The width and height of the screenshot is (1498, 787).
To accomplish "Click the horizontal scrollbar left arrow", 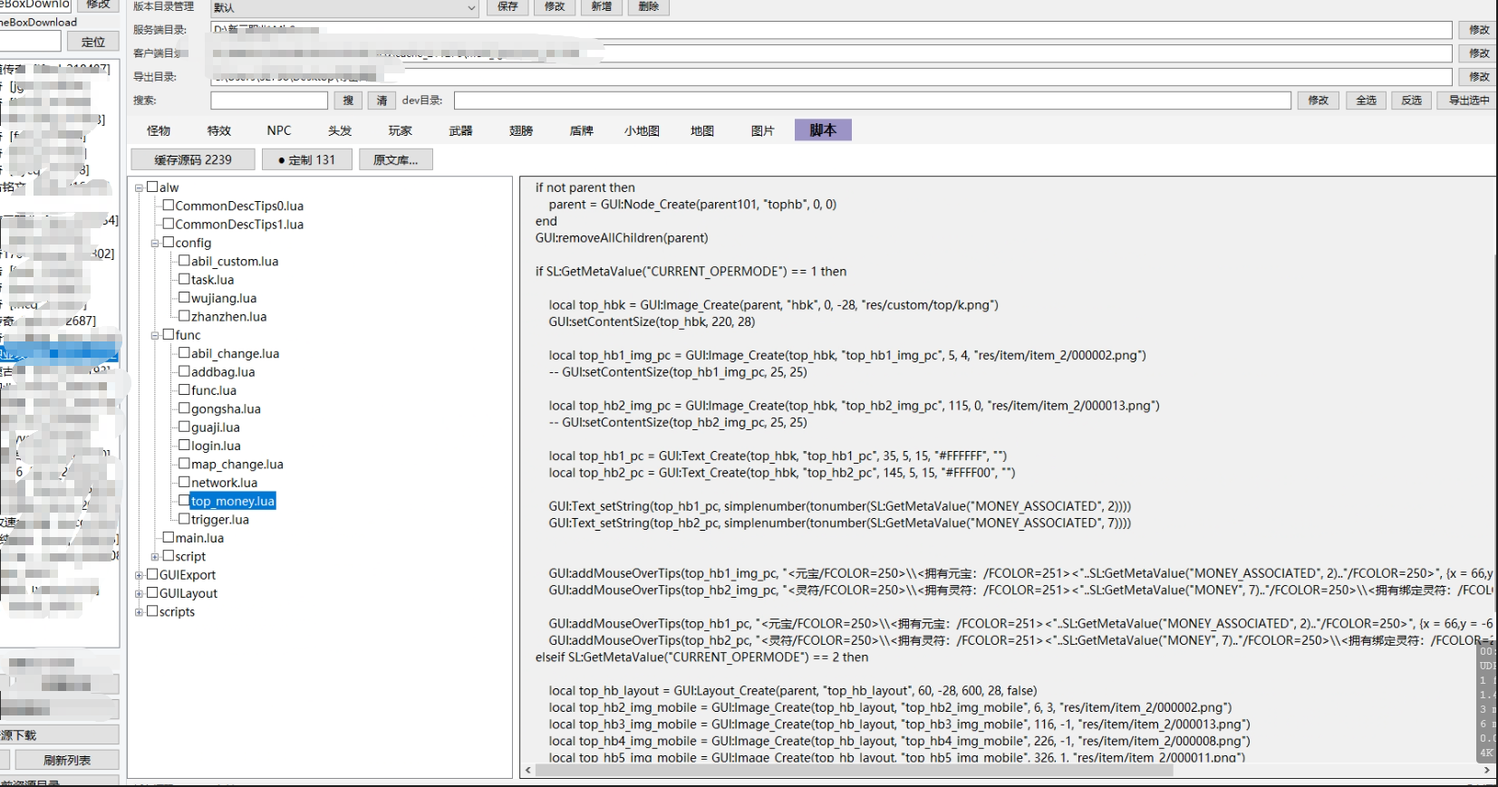I will point(528,770).
